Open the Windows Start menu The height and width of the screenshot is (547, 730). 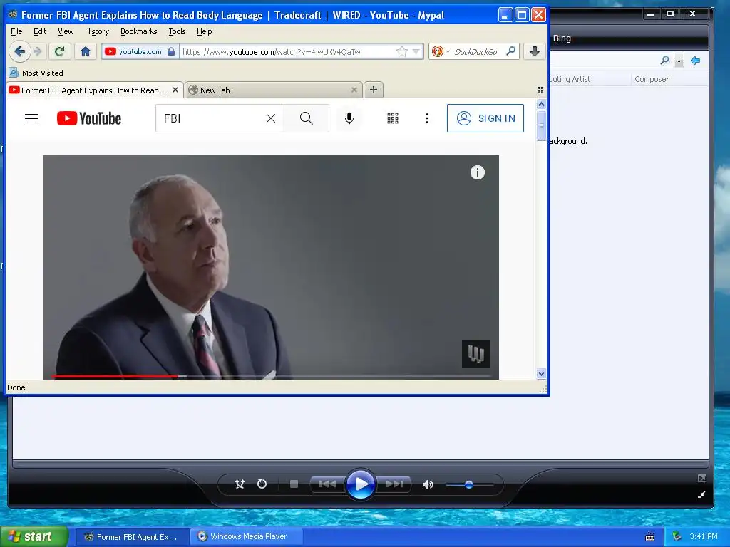pos(34,536)
